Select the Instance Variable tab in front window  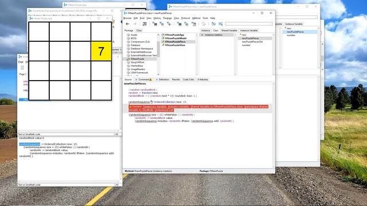point(249,30)
